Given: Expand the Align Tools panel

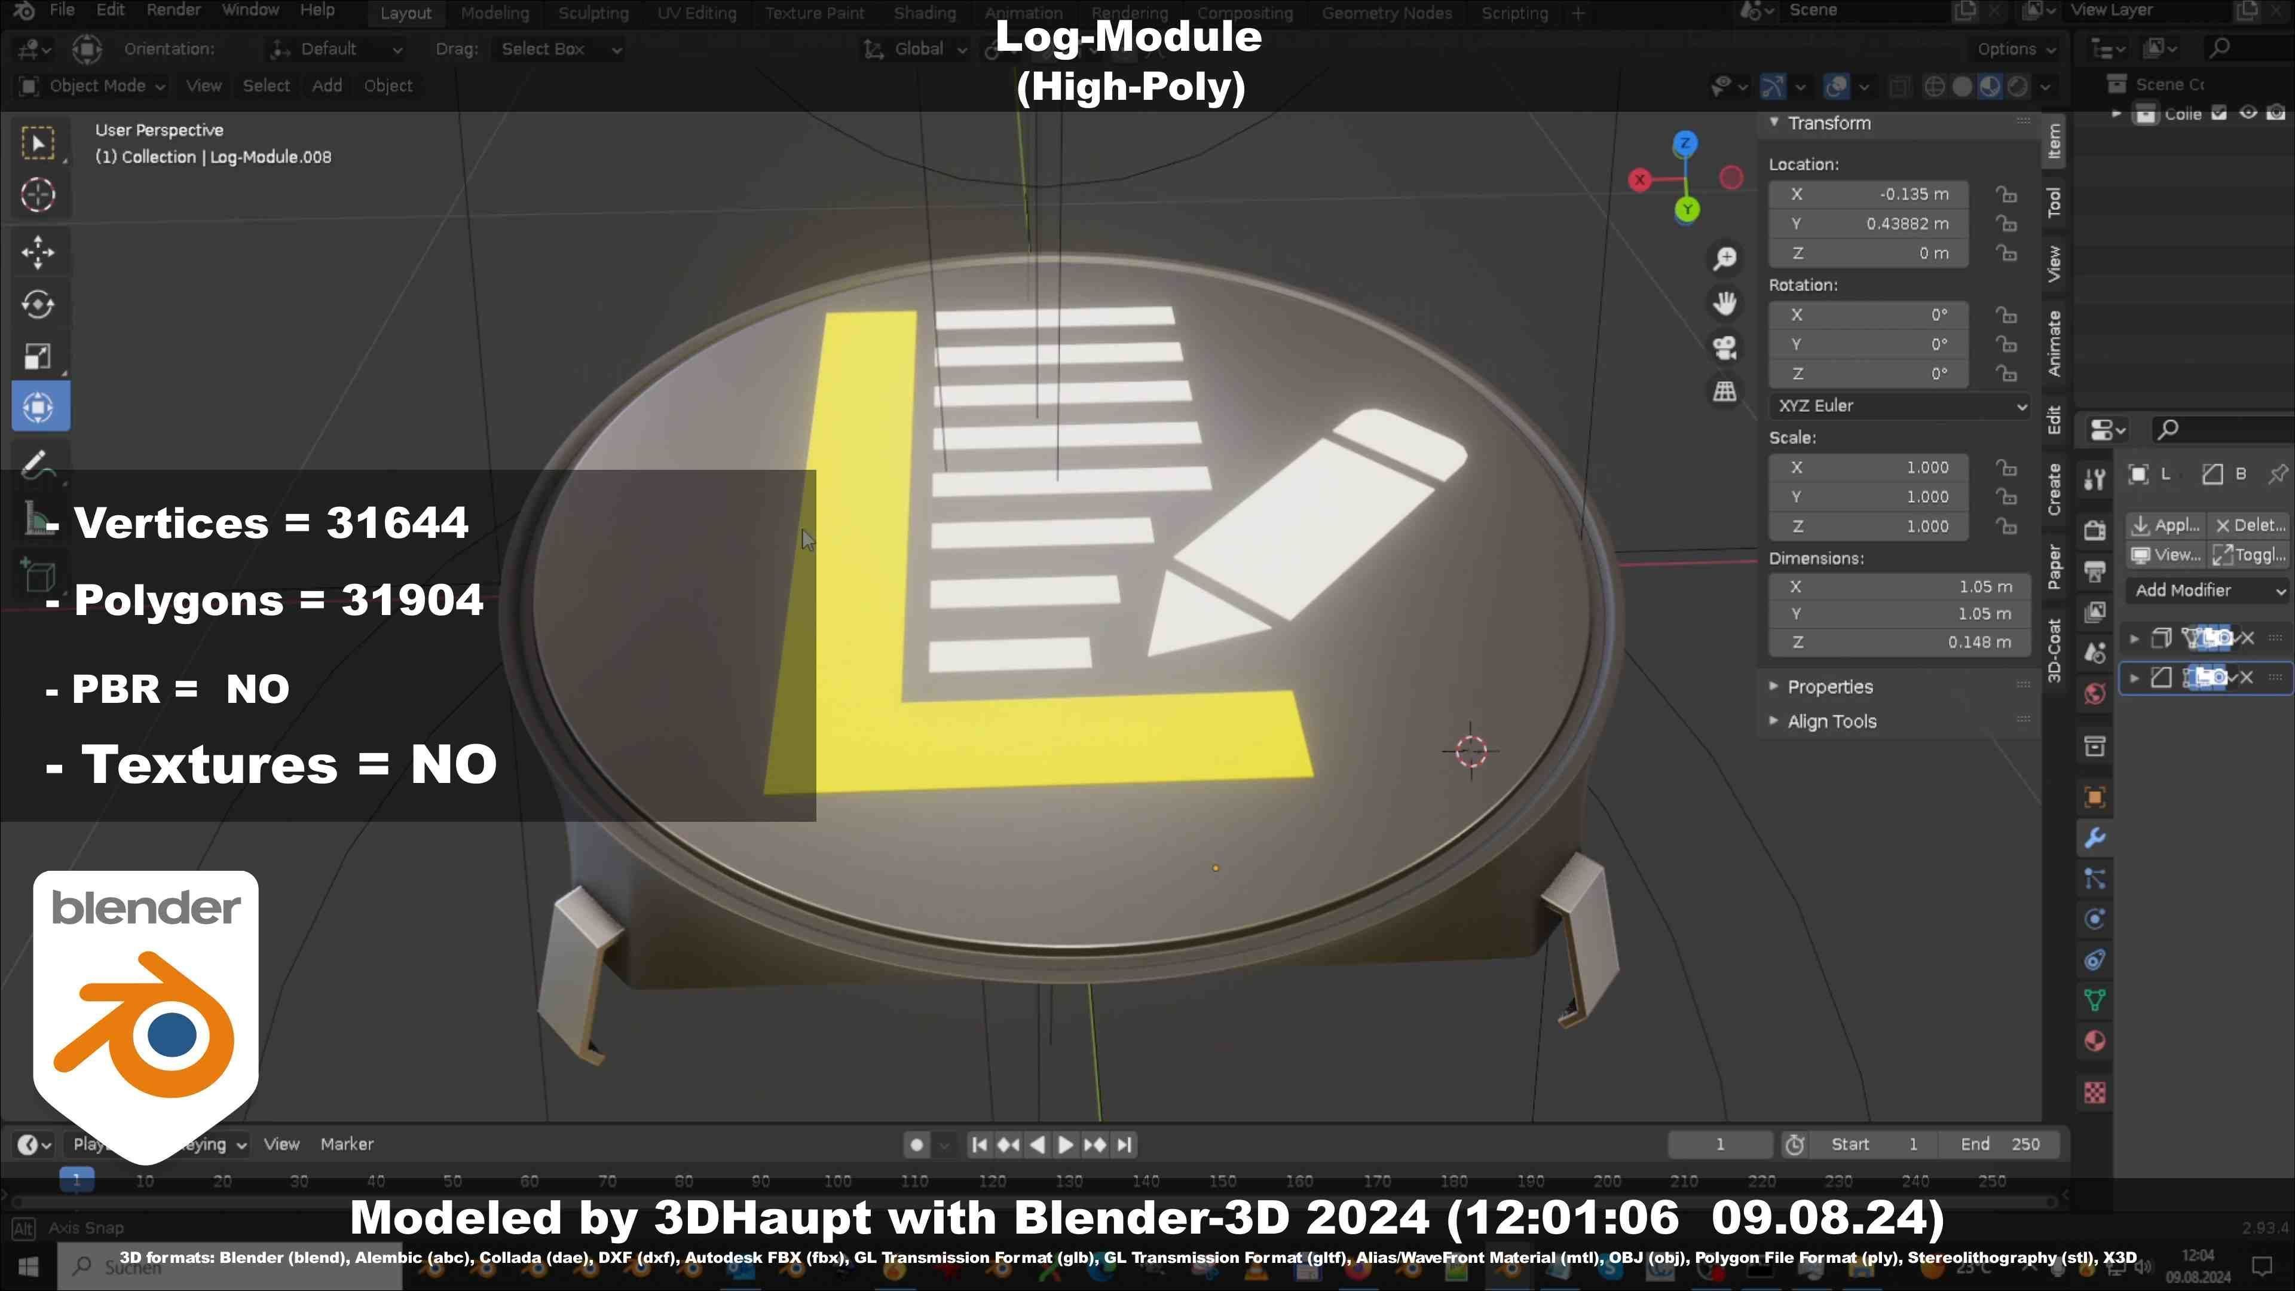Looking at the screenshot, I should (1832, 721).
